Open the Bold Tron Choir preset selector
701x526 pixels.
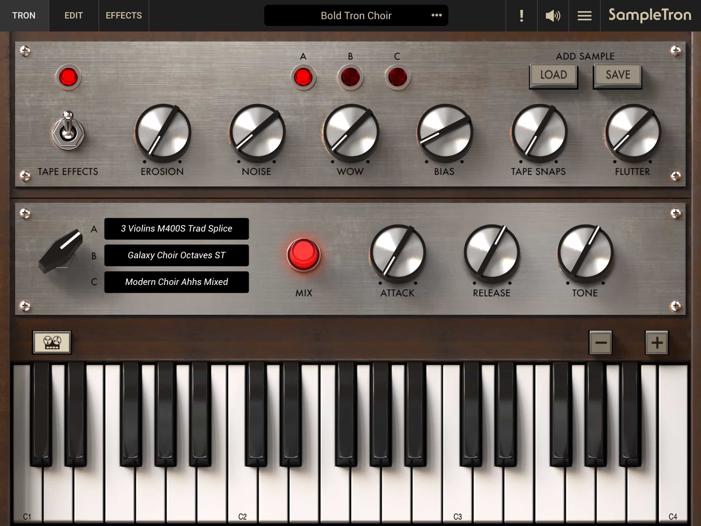pyautogui.click(x=356, y=15)
